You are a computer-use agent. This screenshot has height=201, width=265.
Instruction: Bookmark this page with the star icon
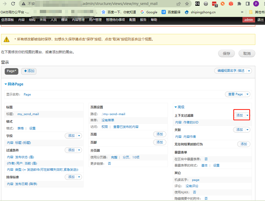point(187,4)
